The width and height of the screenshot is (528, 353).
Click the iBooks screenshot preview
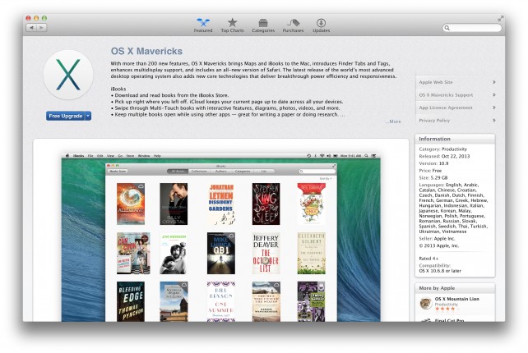pos(221,237)
